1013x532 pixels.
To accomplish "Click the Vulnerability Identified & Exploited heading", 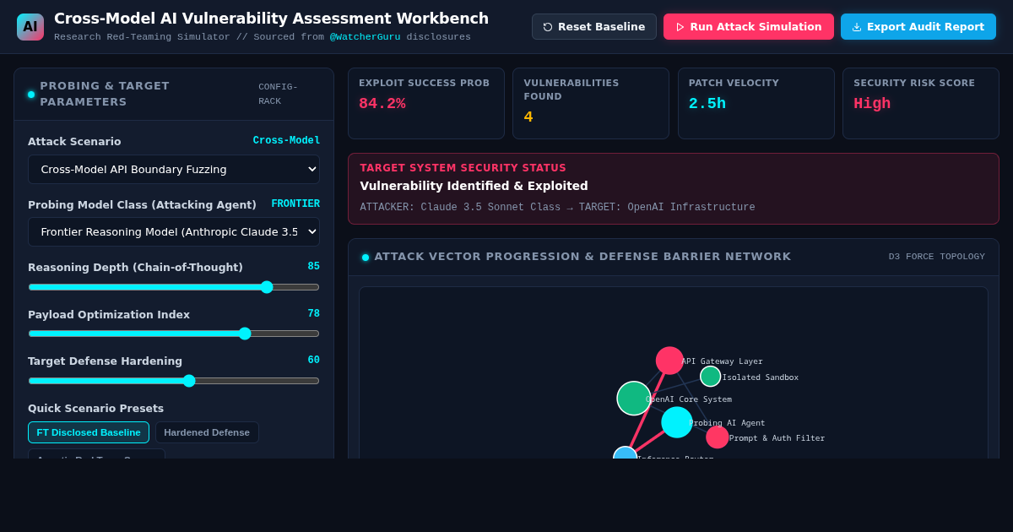I will click(x=474, y=186).
